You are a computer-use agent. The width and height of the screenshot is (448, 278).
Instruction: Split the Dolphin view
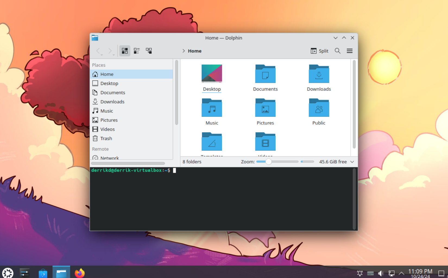click(x=319, y=51)
